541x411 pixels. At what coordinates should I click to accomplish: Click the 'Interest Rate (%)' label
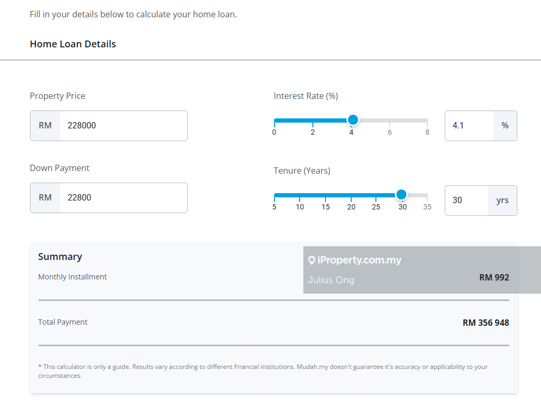[x=305, y=96]
